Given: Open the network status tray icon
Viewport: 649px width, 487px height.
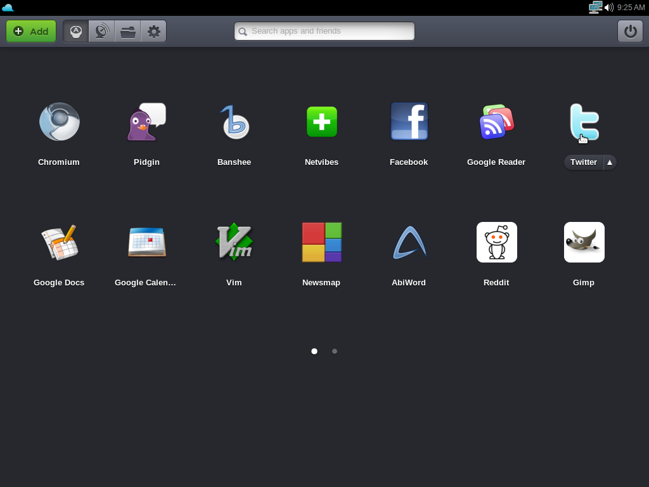Looking at the screenshot, I should click(595, 8).
